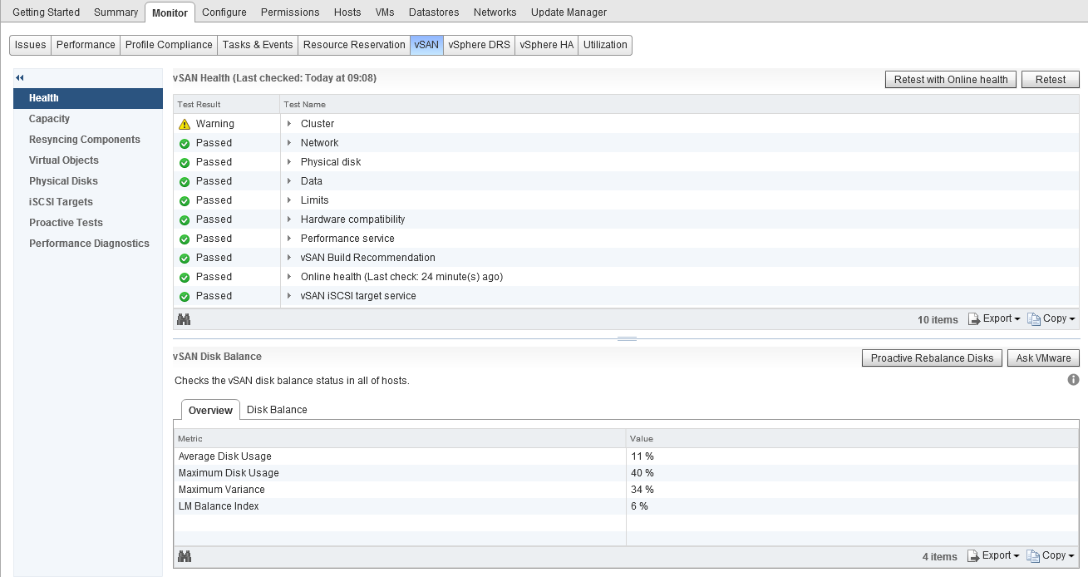
Task: Expand the Data test group
Action: point(289,181)
